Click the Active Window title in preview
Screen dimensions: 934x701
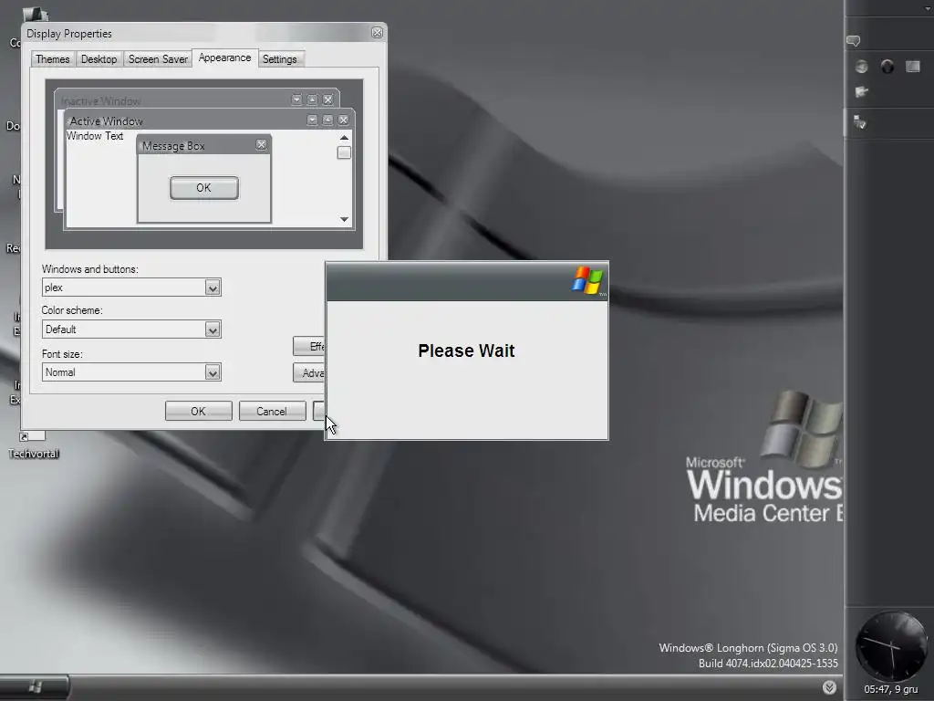point(107,121)
